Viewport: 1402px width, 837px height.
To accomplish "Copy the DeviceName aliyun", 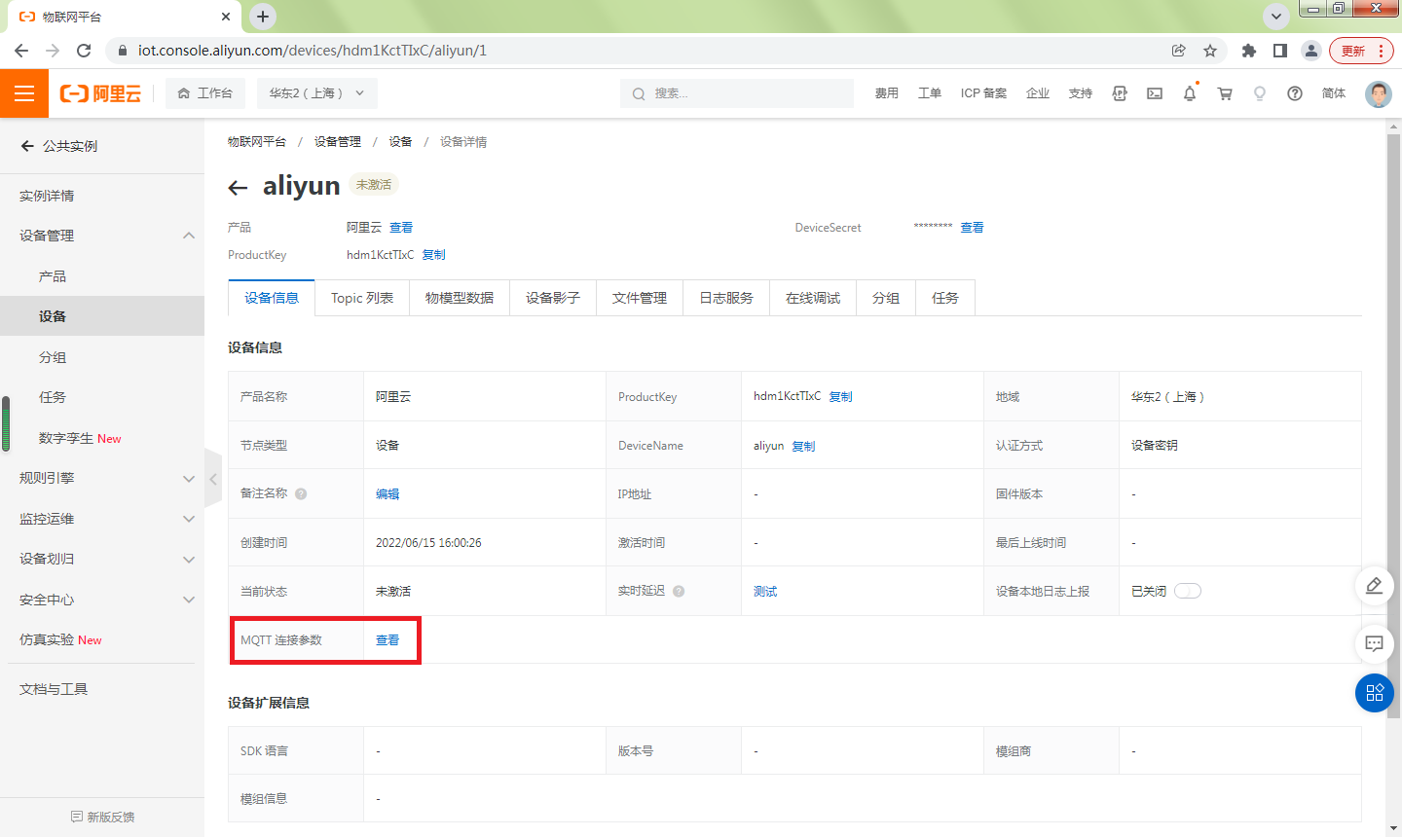I will (x=803, y=446).
